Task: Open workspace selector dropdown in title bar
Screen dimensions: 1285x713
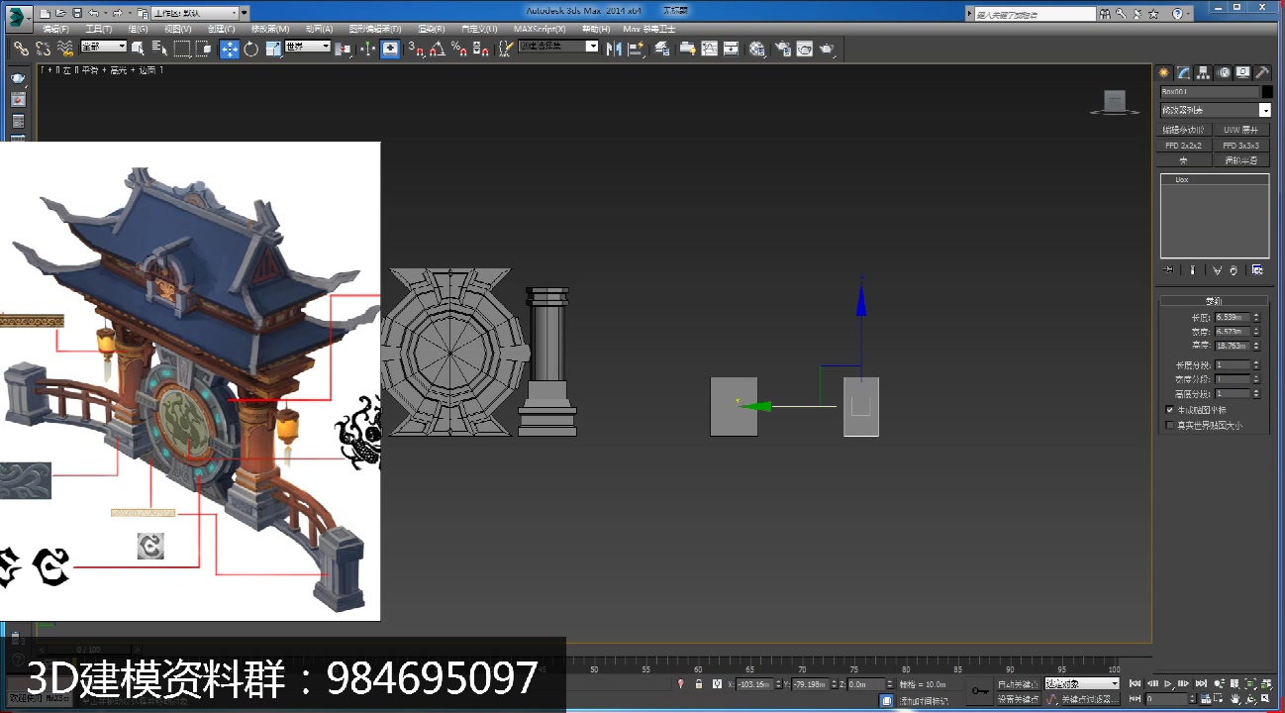Action: coord(194,12)
